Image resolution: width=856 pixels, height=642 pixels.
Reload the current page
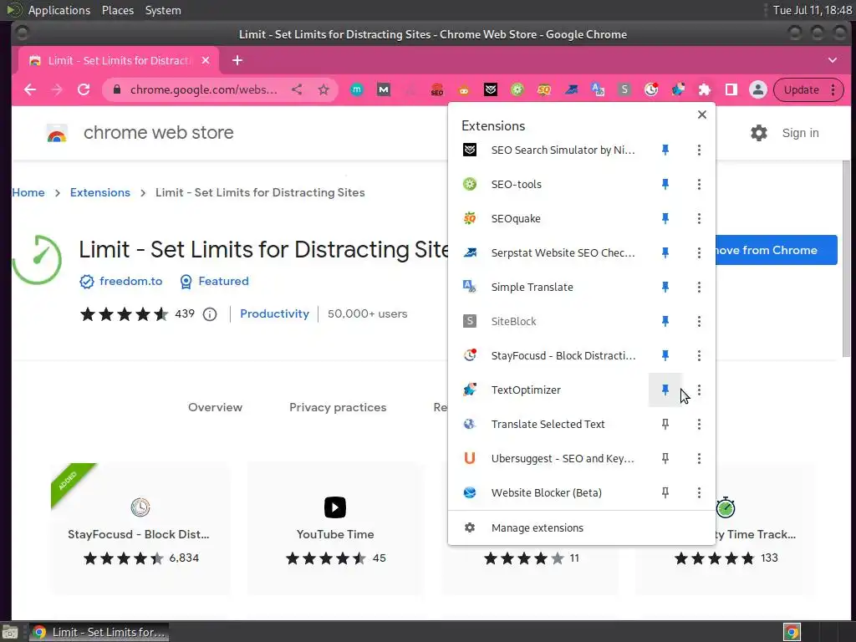pos(84,89)
